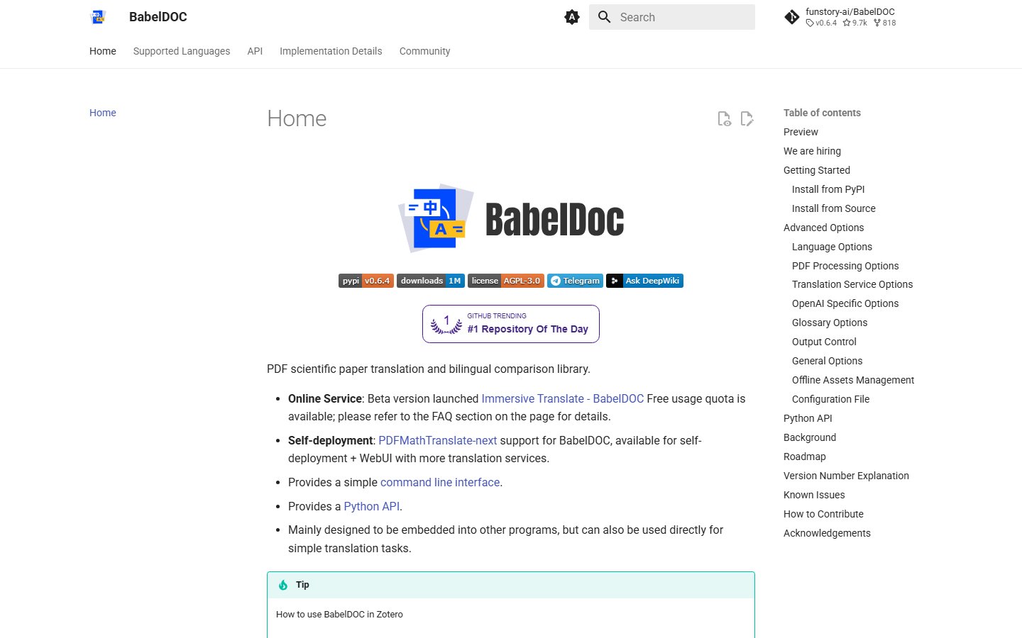Viewport: 1022px width, 638px height.
Task: Jump to Configuration File section
Action: (831, 399)
